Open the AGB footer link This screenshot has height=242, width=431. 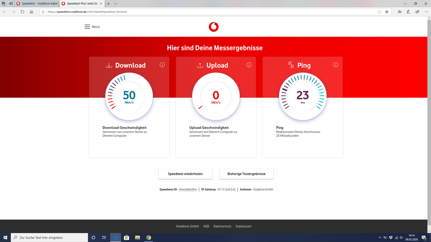tap(206, 226)
